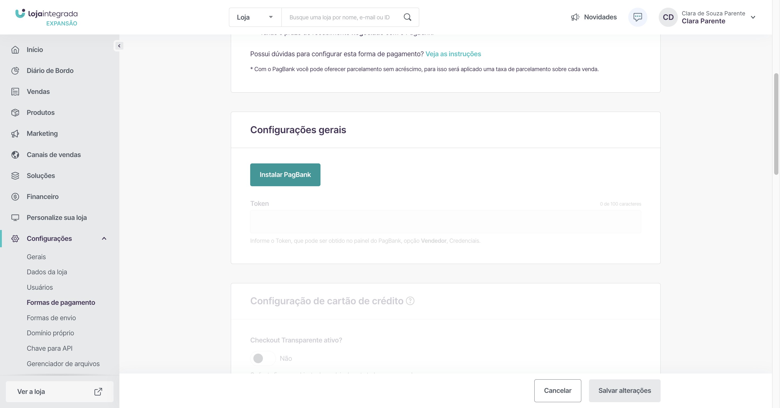
Task: Open Formas de envio submenu item
Action: tap(51, 318)
